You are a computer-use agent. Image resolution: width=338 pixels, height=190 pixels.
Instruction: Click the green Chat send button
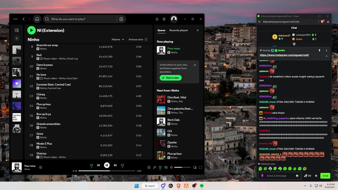point(325,176)
